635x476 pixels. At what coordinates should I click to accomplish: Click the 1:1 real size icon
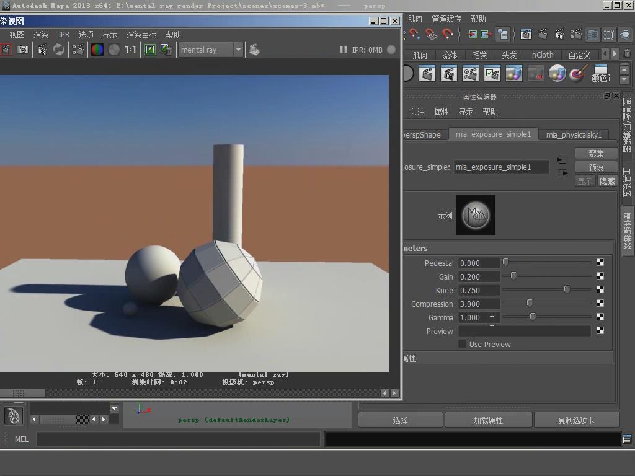pyautogui.click(x=130, y=50)
